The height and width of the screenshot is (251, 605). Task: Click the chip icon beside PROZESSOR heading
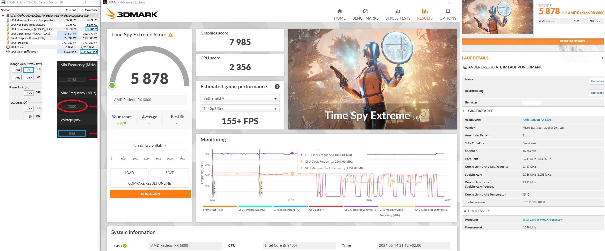coord(465,211)
